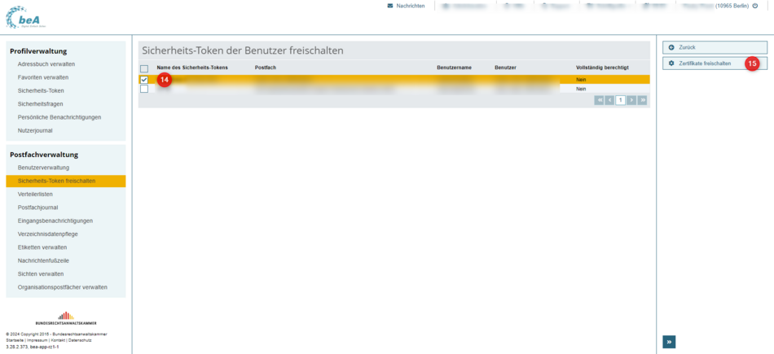This screenshot has width=774, height=354.
Task: Open the Datenschutz footer link
Action: 80,340
